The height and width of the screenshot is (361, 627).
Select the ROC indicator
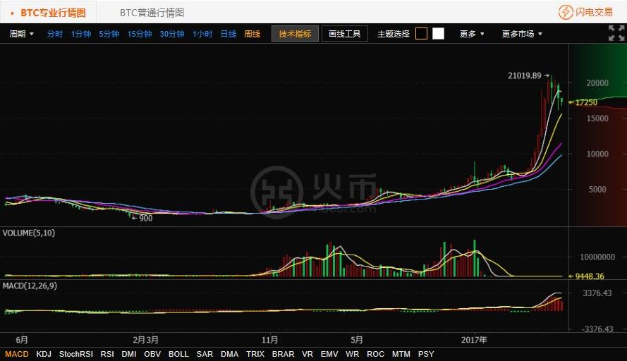(375, 354)
